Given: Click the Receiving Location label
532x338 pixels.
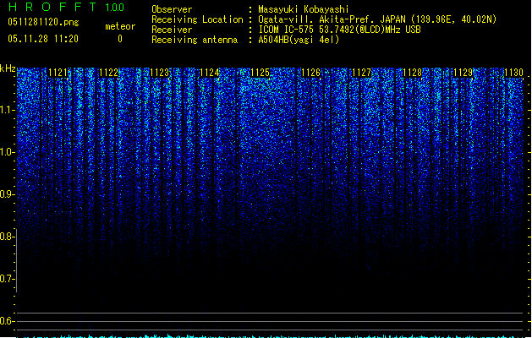Looking at the screenshot, I should (197, 19).
